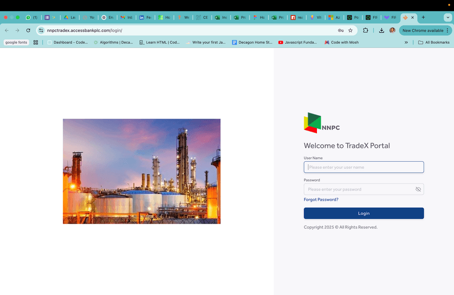Click the Login button
Viewport: 454px width, 295px height.
tap(364, 213)
